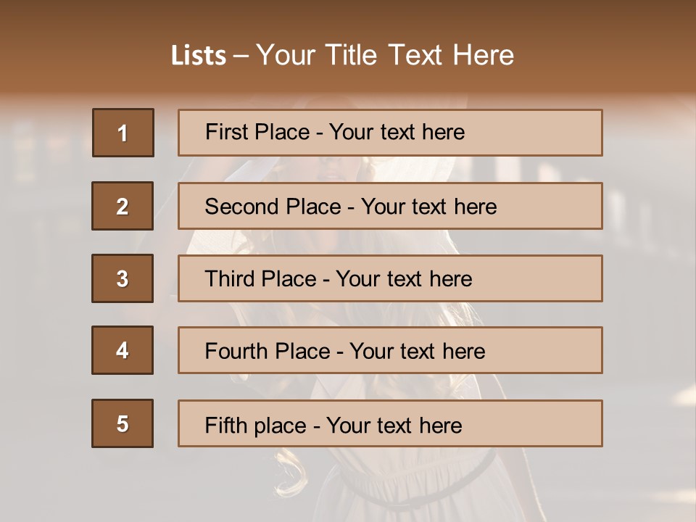Select the number 2 box
Viewport: 696px width, 522px height.
[x=123, y=206]
